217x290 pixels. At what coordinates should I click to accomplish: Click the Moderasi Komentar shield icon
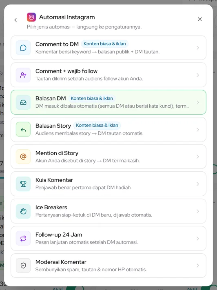click(23, 266)
